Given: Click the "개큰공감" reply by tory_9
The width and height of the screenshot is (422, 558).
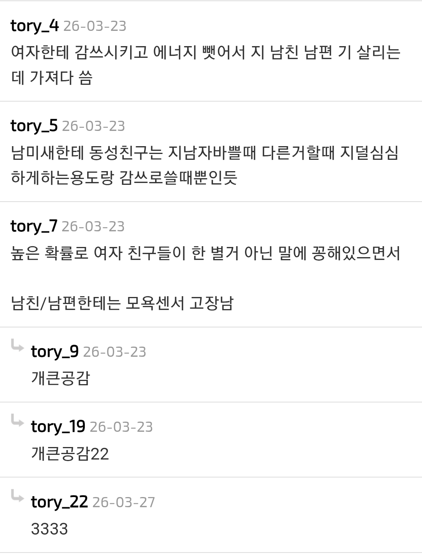Looking at the screenshot, I should pyautogui.click(x=61, y=378).
